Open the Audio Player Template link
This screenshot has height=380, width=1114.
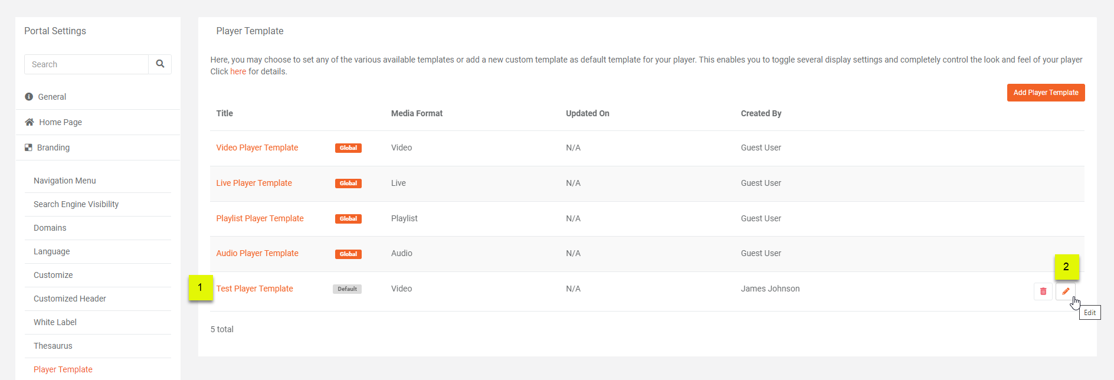tap(257, 253)
